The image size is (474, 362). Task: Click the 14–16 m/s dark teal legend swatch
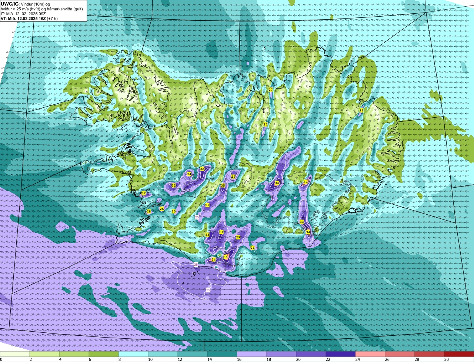(222, 354)
